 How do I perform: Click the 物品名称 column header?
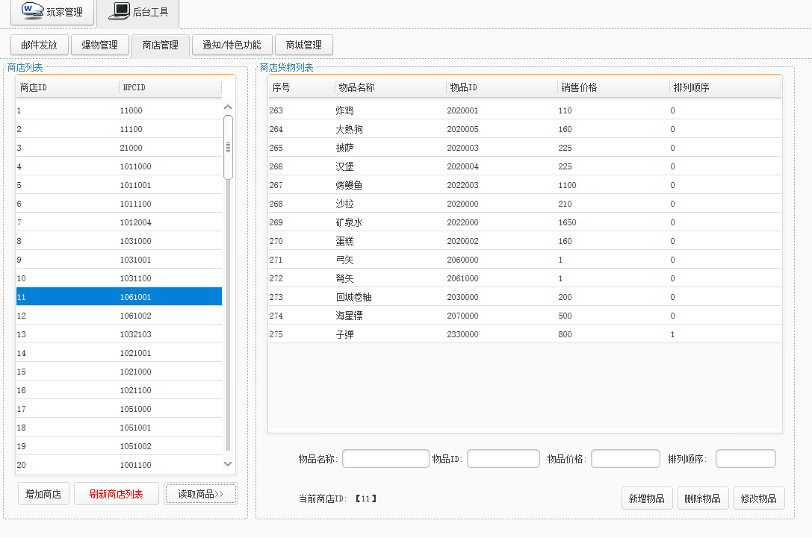click(391, 87)
